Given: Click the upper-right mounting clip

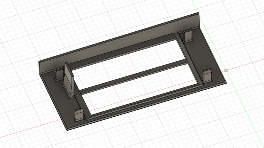Looking at the screenshot, I should 188,36.
